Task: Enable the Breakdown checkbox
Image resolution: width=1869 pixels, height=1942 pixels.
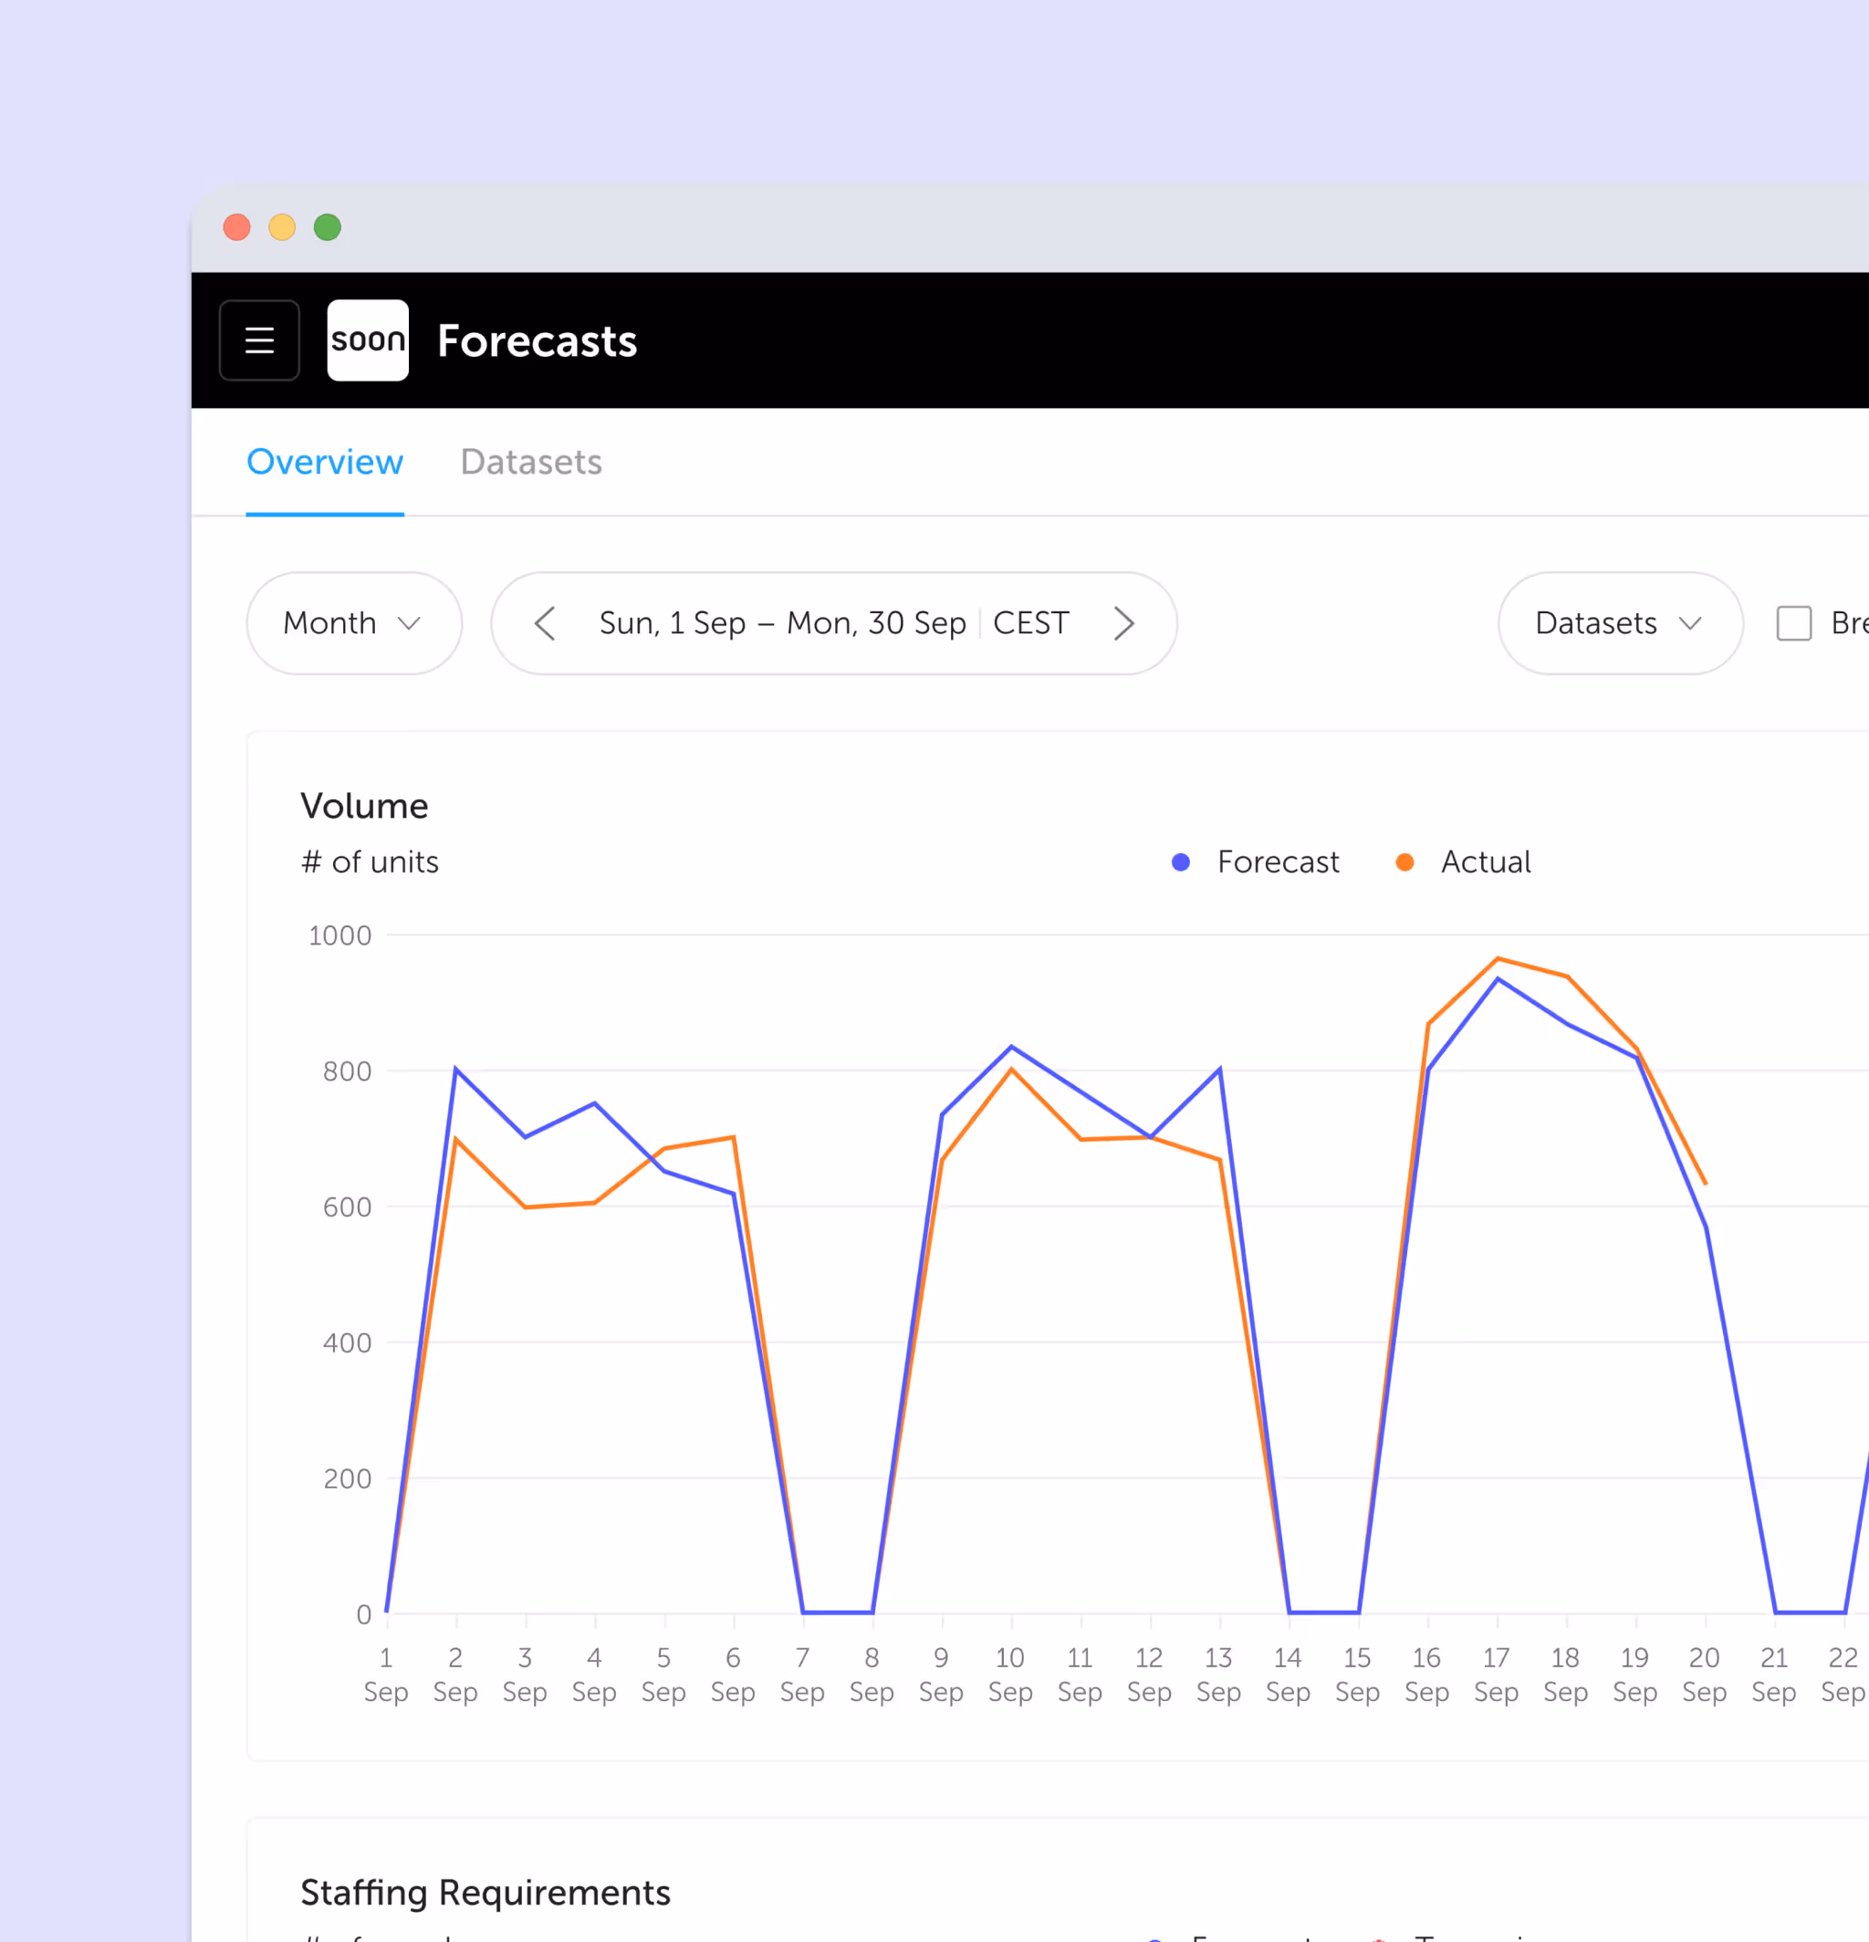Action: click(1793, 623)
